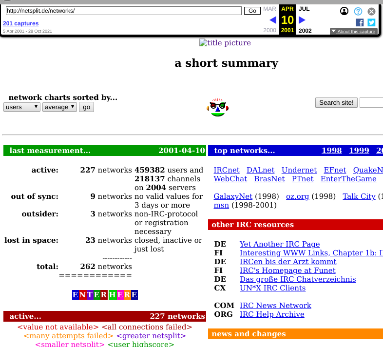Open the PTnet network link

click(x=303, y=179)
